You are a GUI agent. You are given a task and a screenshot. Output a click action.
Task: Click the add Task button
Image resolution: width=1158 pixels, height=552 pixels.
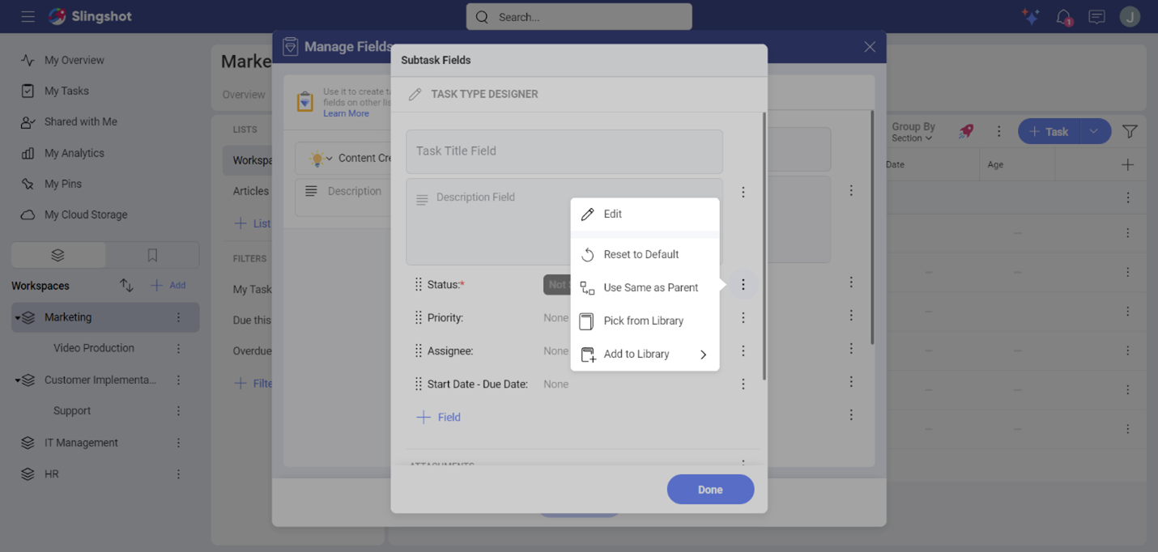click(x=1049, y=132)
